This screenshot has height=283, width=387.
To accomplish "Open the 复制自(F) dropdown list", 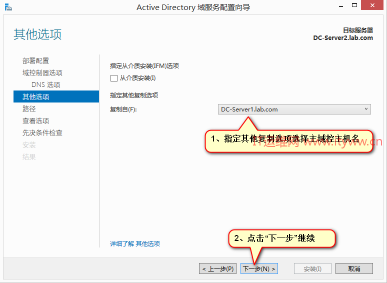I will click(294, 109).
